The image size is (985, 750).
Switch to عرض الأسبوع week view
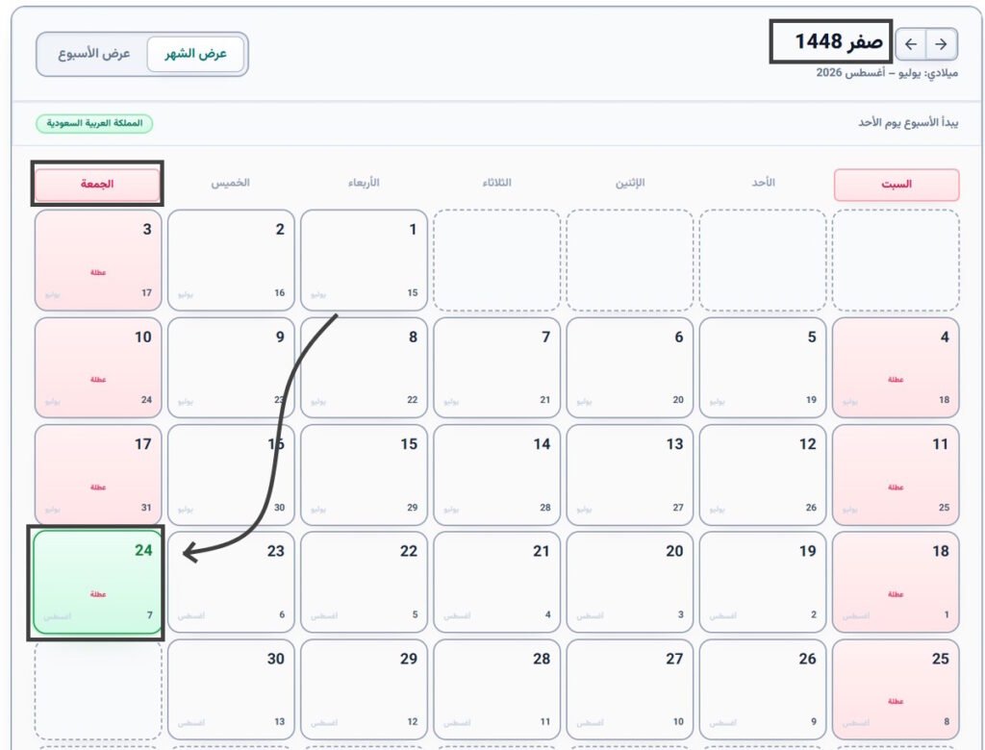(x=94, y=54)
